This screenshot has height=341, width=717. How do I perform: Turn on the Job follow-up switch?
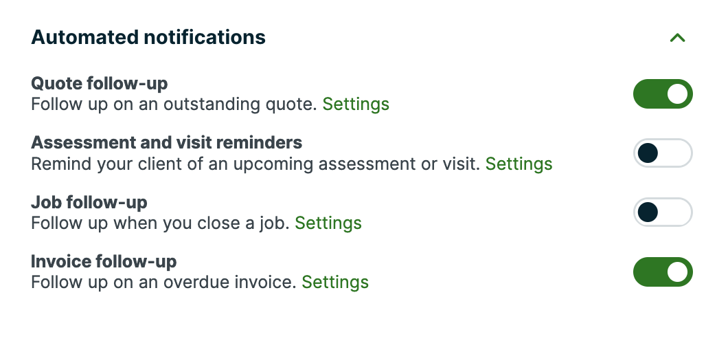click(662, 212)
